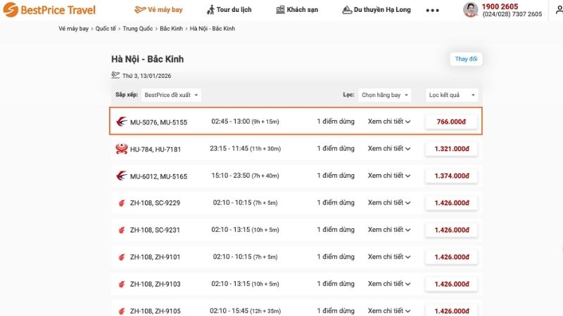Click flight time 15:10 - 23:50

tap(231, 176)
